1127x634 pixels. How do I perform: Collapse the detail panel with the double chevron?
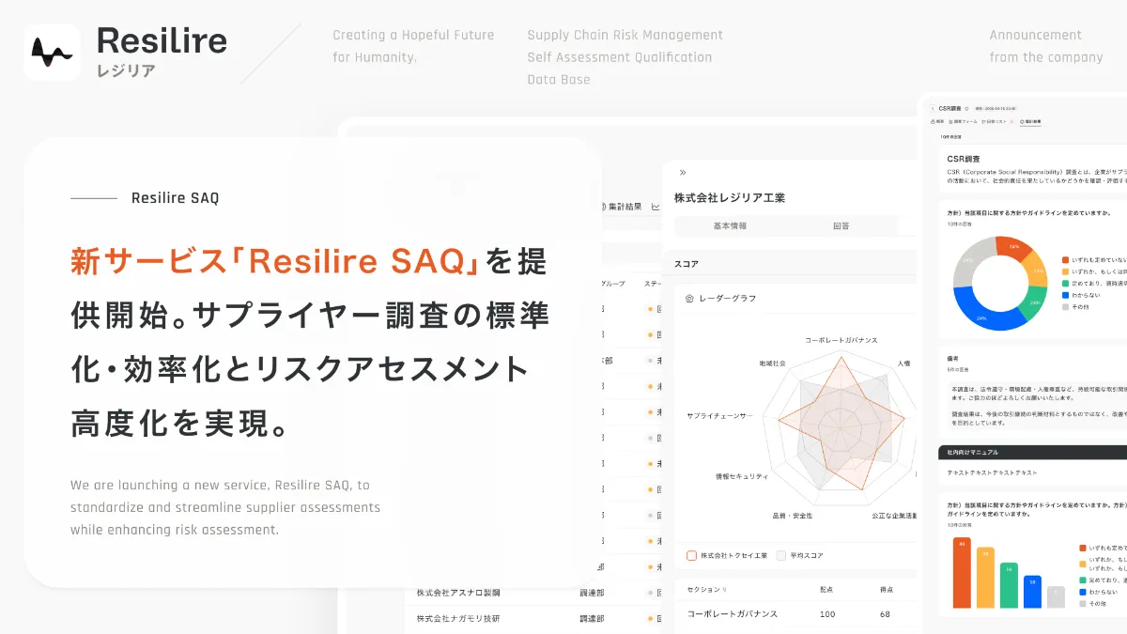(682, 173)
